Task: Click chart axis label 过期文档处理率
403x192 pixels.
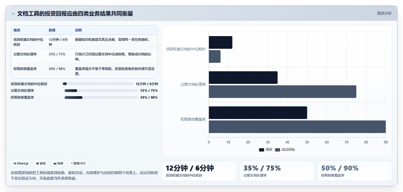Action: [193, 84]
